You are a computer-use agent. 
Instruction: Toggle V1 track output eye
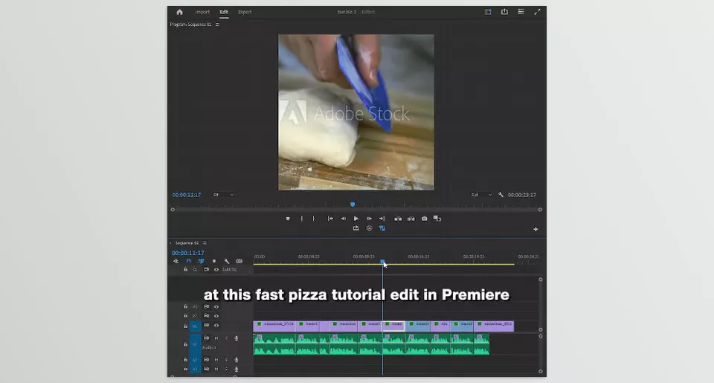[x=216, y=326]
